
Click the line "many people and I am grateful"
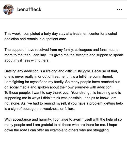[x=61, y=125]
